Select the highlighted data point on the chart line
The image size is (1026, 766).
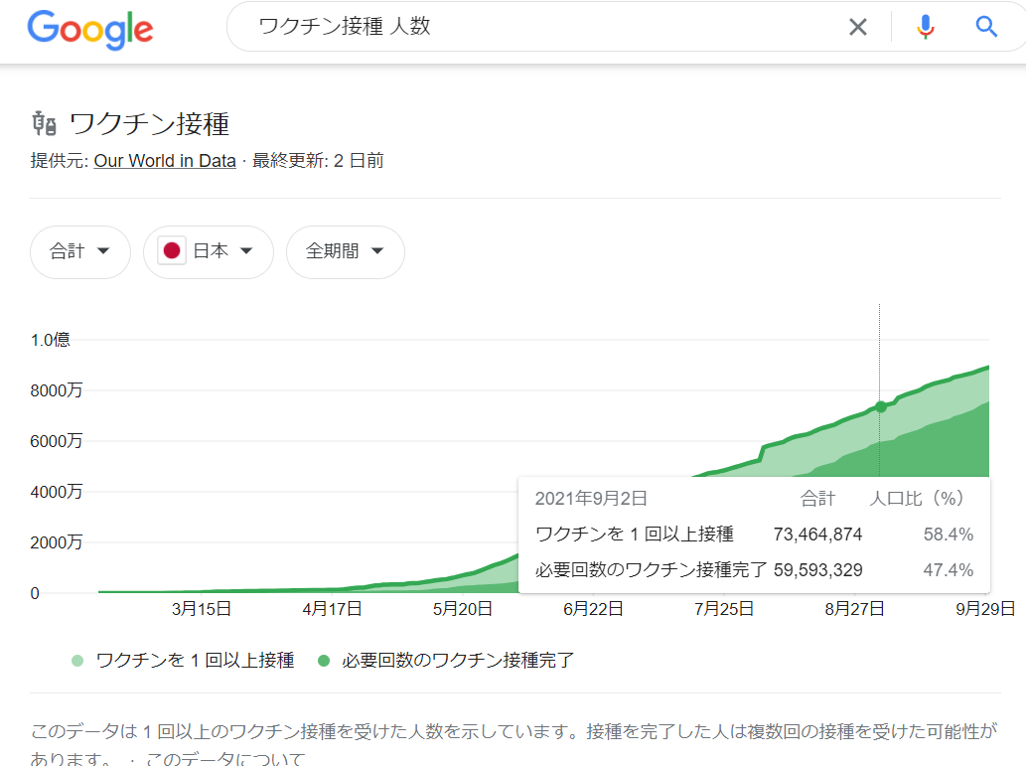pyautogui.click(x=880, y=406)
